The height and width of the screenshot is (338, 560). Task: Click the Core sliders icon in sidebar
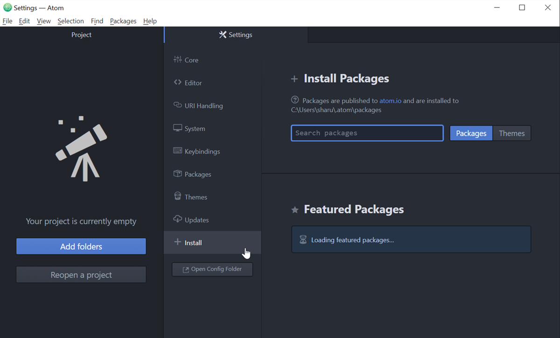(x=177, y=60)
